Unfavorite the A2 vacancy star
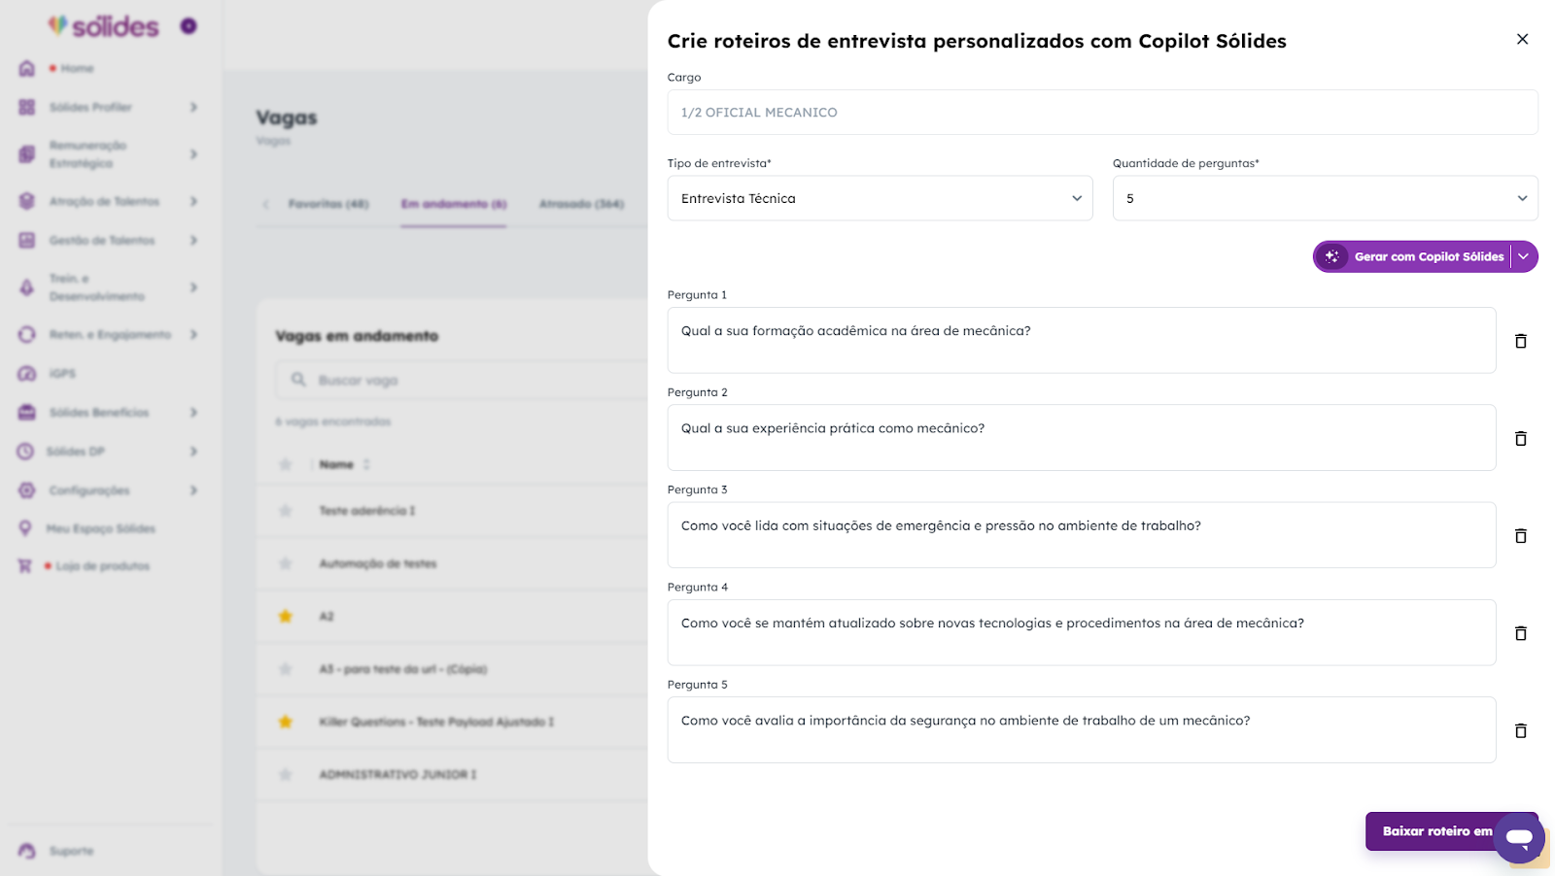 point(286,616)
